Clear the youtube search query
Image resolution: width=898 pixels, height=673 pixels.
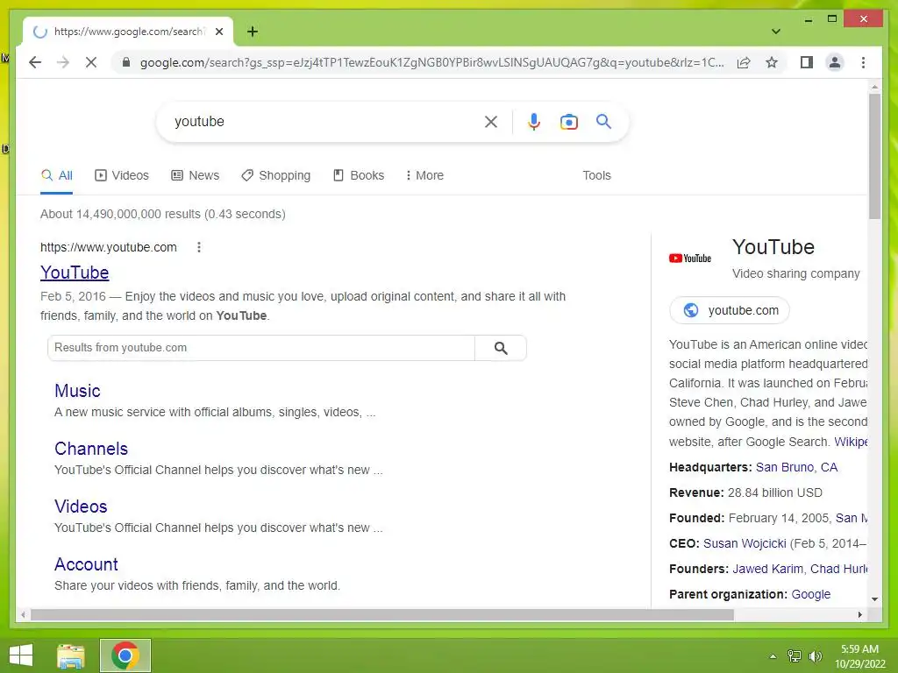[x=491, y=121]
